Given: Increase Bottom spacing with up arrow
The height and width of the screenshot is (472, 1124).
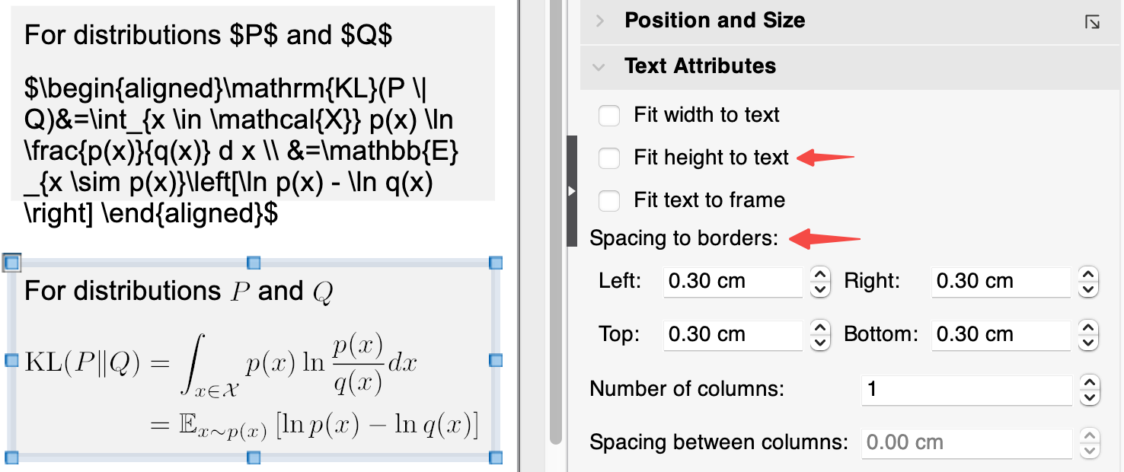Looking at the screenshot, I should [1089, 328].
